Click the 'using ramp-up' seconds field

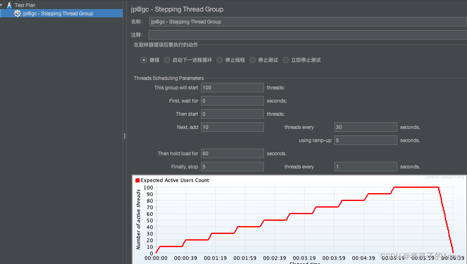365,140
